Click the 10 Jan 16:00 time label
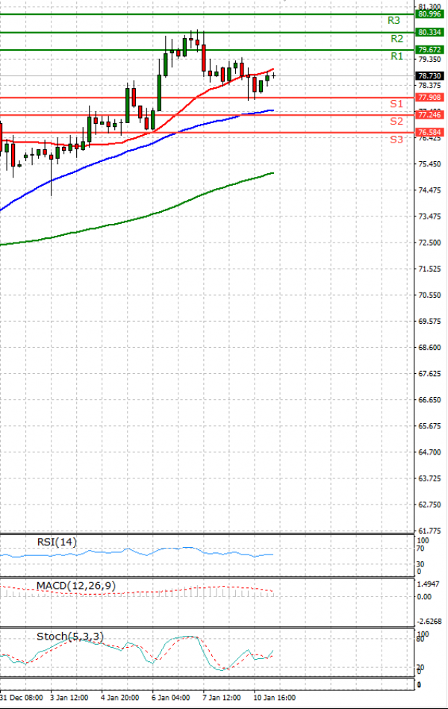This screenshot has height=709, width=448. [x=274, y=698]
